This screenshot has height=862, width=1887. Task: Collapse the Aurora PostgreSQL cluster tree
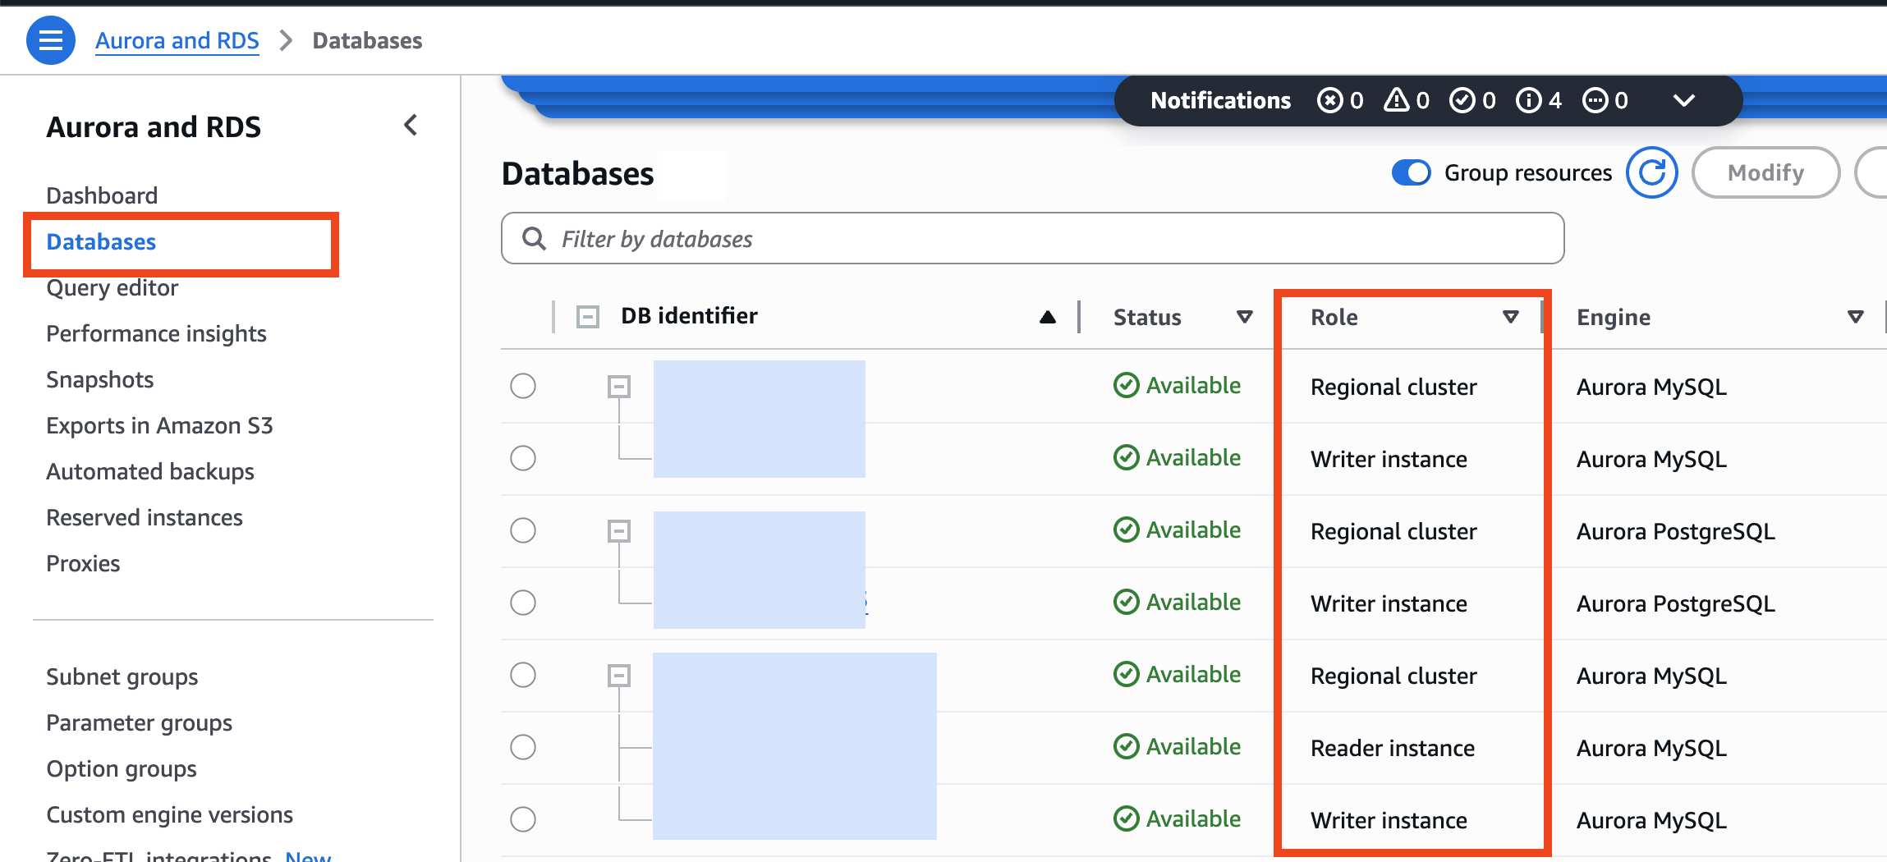click(x=619, y=531)
